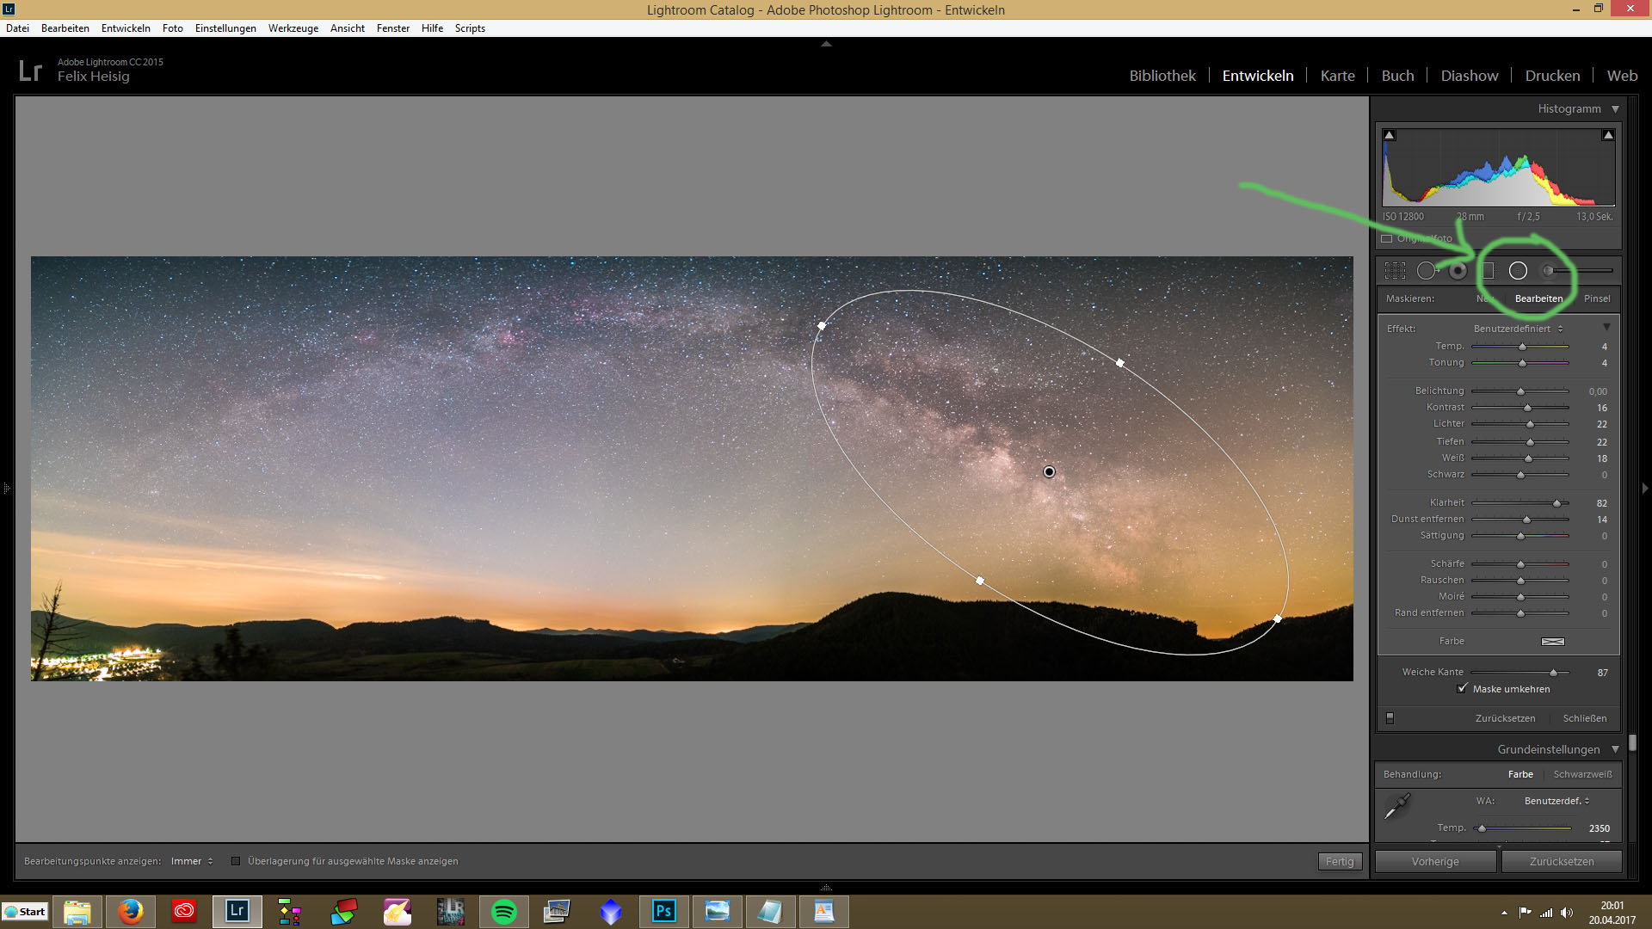Collapse the top module bar arrow
The height and width of the screenshot is (929, 1652).
coord(826,43)
